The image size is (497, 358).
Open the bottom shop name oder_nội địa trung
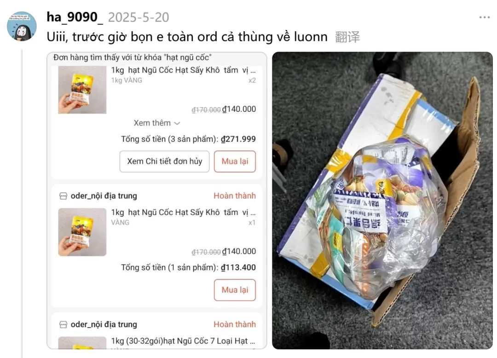(x=104, y=325)
